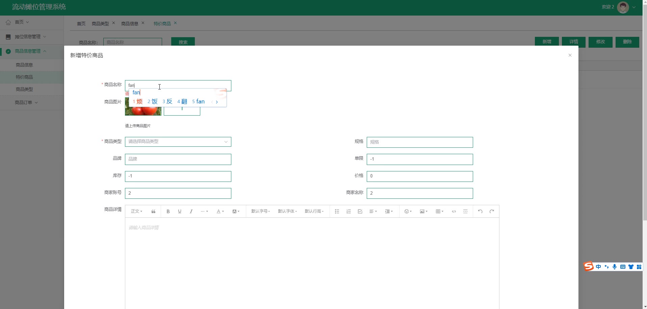Click the uploaded tomato product image
Viewport: 647px width, 309px height.
click(143, 111)
